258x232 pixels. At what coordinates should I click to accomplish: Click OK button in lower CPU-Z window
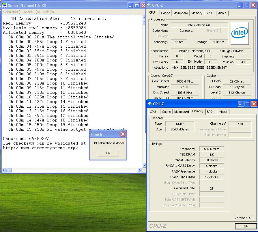pos(246,226)
